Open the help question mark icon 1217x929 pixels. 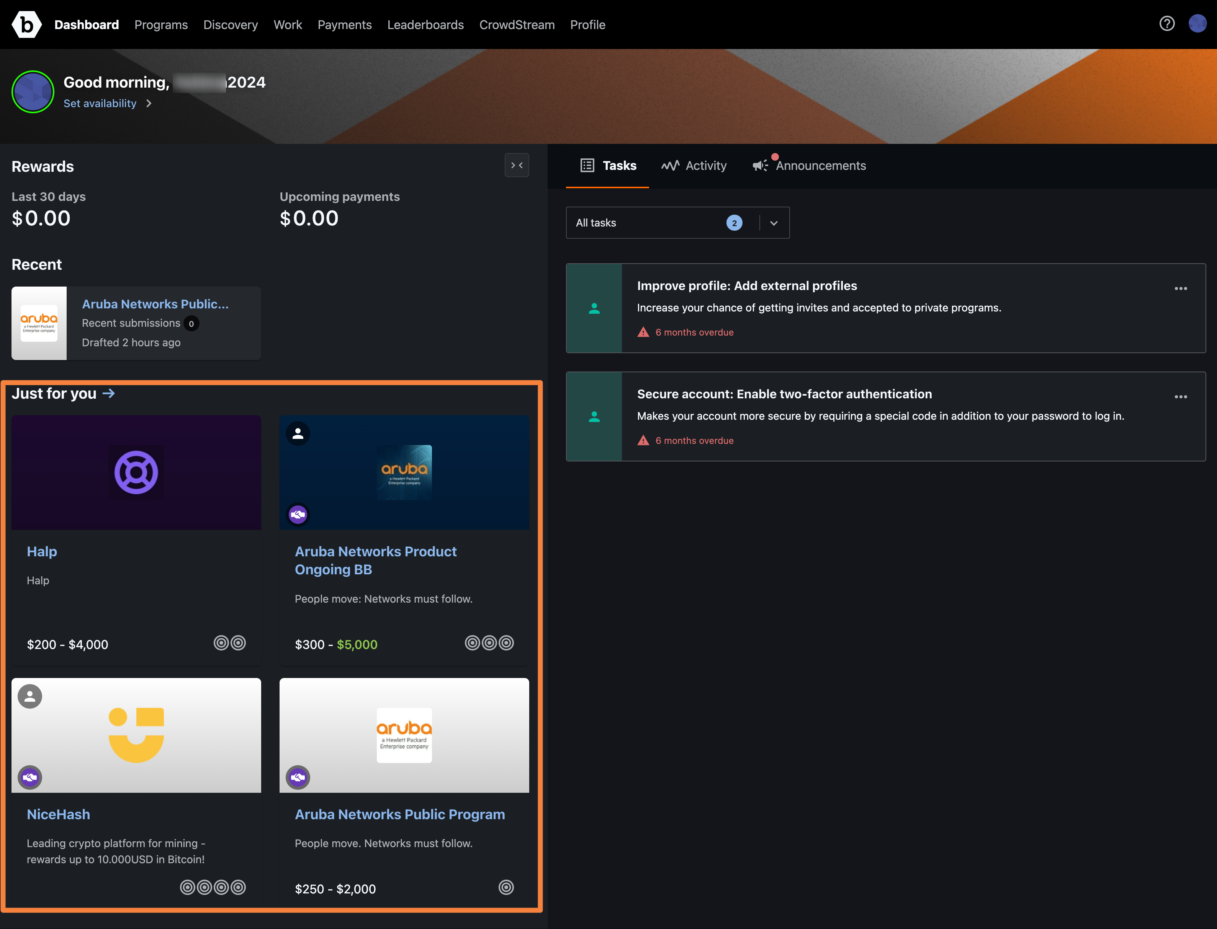click(1166, 24)
